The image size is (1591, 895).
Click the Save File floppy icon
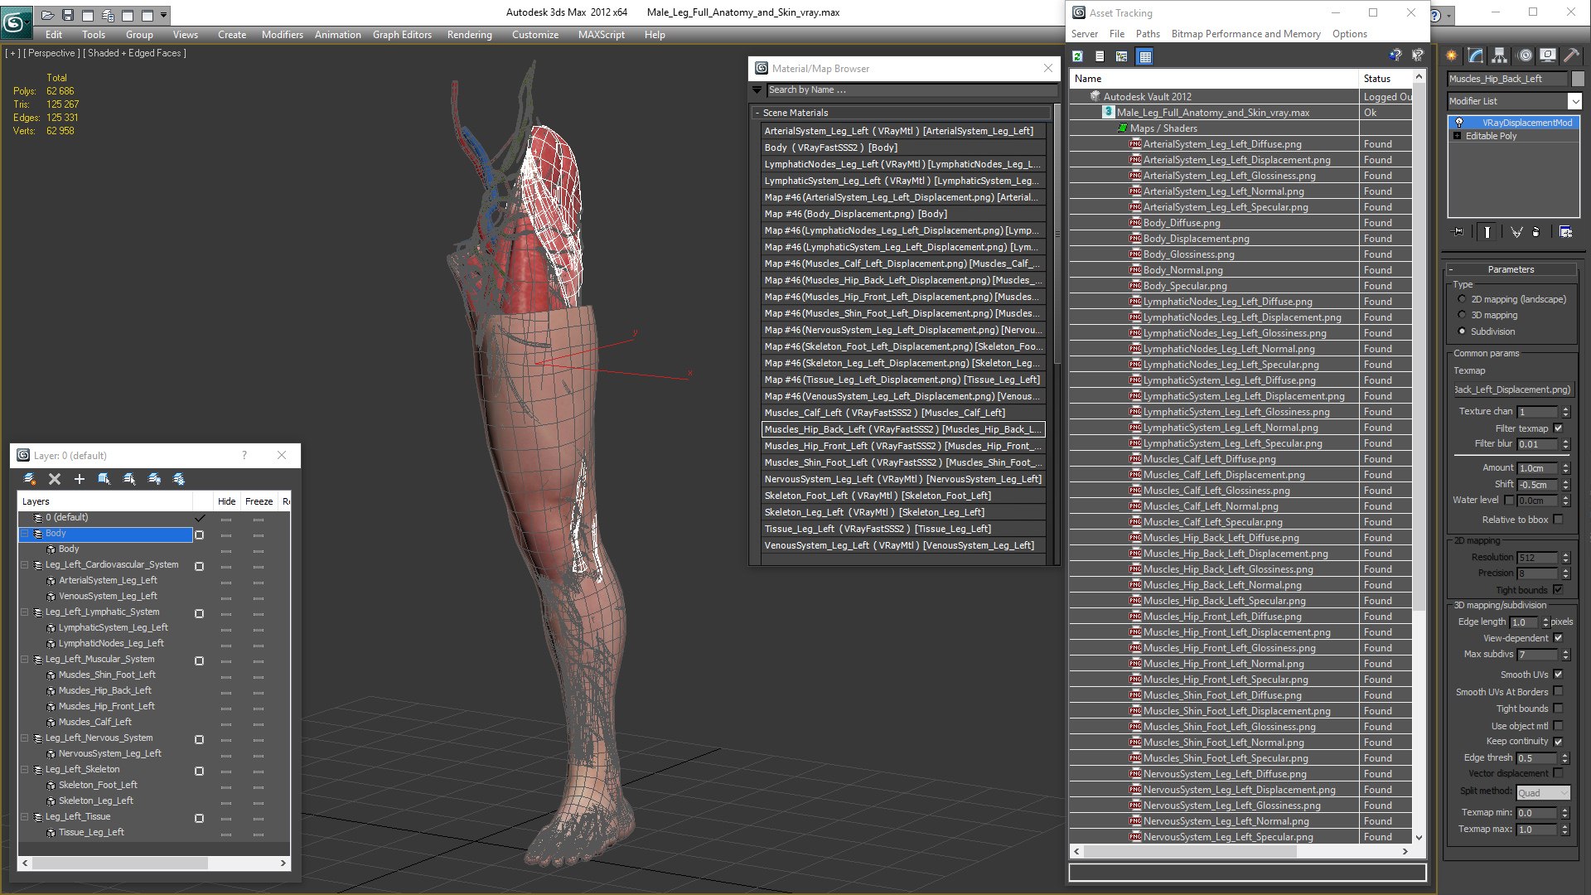point(68,15)
